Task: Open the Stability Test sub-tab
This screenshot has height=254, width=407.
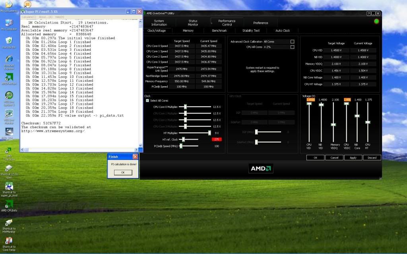Action: [251, 31]
